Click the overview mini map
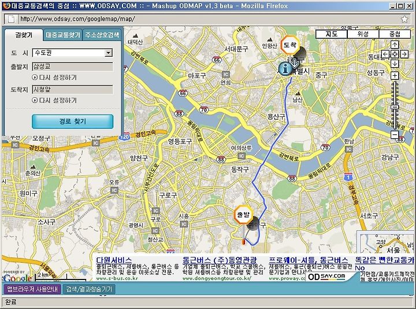The height and width of the screenshot is (309, 416). point(385,242)
